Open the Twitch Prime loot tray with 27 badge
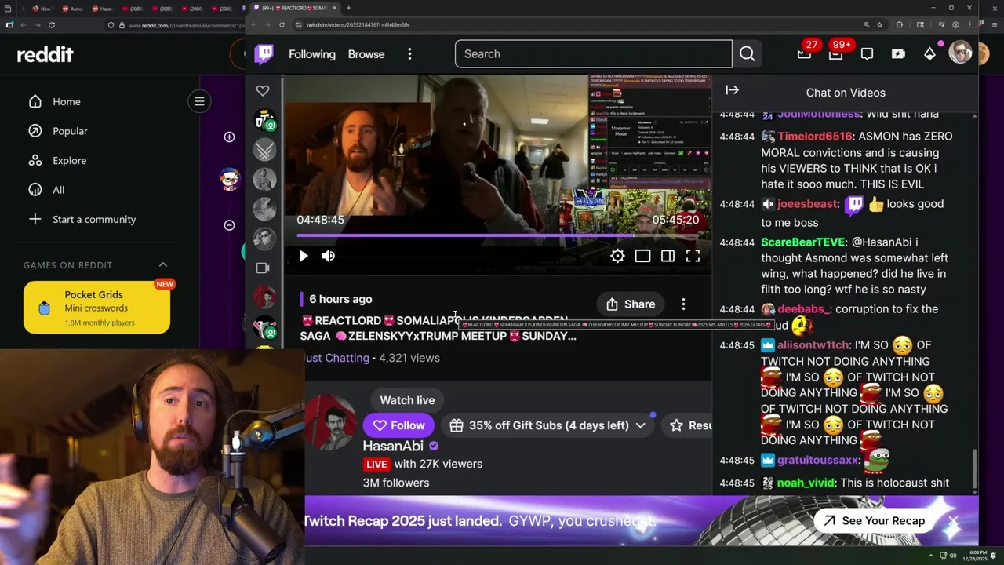Screen dimensions: 1004x565 tap(805, 53)
